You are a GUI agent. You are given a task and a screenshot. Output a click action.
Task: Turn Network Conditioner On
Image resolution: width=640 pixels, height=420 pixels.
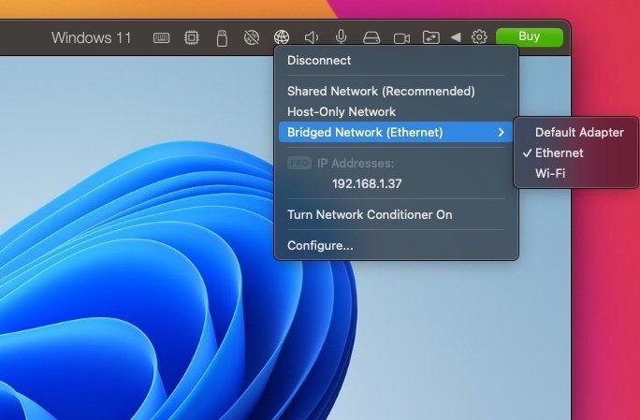395,215
